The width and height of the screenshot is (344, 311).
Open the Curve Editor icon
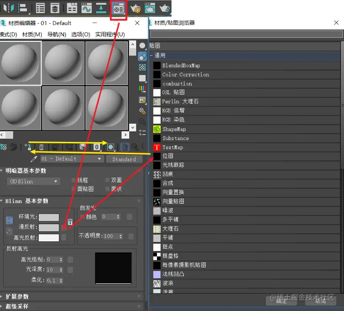[86, 8]
